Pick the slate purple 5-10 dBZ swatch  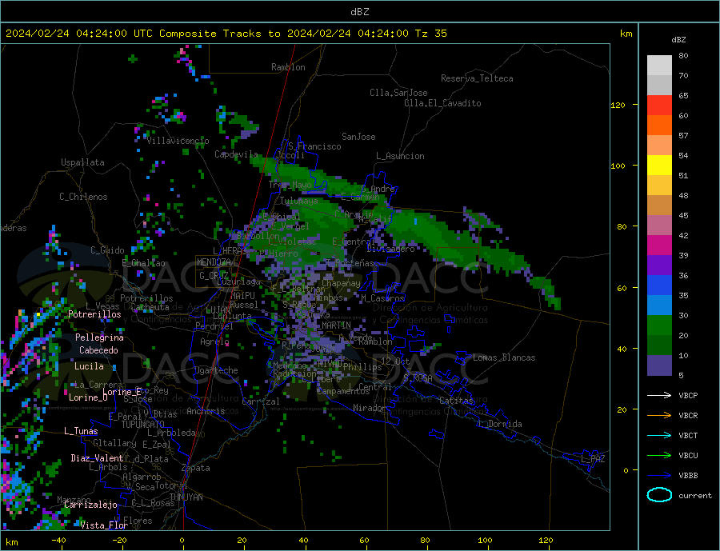[x=659, y=365]
